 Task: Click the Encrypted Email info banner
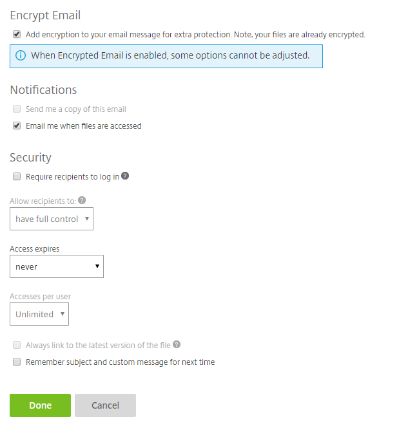tap(166, 56)
